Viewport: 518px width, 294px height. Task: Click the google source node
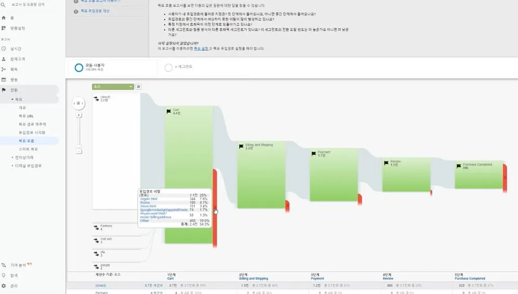116,266
